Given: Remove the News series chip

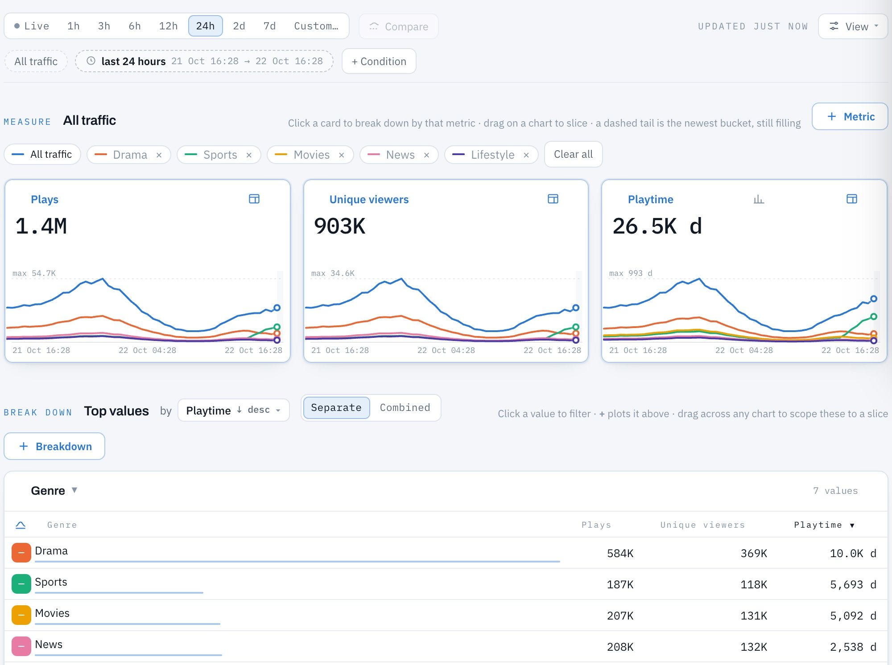Looking at the screenshot, I should [x=427, y=155].
